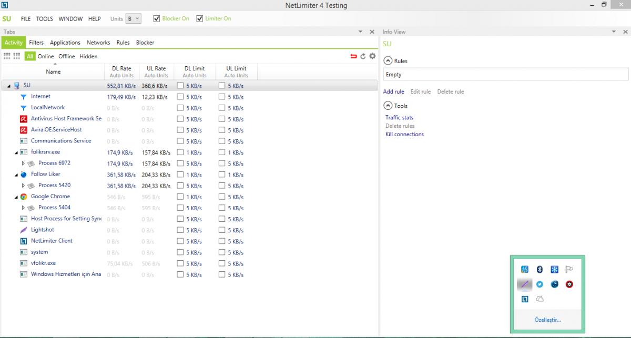The height and width of the screenshot is (338, 631).
Task: Open the FILE menu
Action: point(26,19)
